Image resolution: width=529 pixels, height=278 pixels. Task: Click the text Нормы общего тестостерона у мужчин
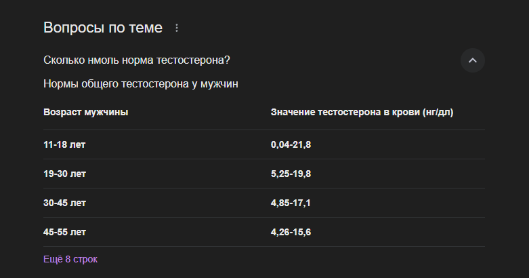[x=141, y=84]
